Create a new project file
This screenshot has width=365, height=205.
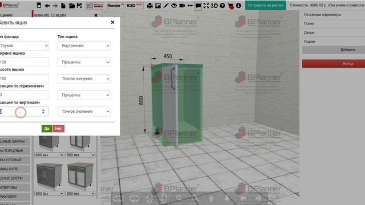[x=63, y=5]
